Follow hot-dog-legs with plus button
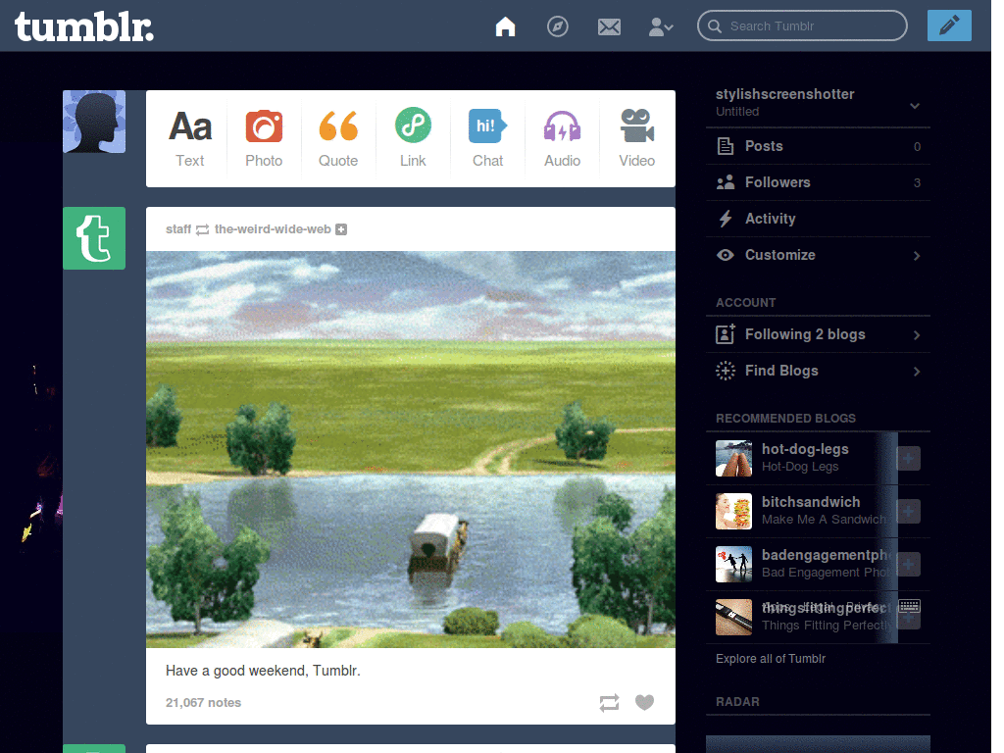The width and height of the screenshot is (1004, 753). (909, 459)
